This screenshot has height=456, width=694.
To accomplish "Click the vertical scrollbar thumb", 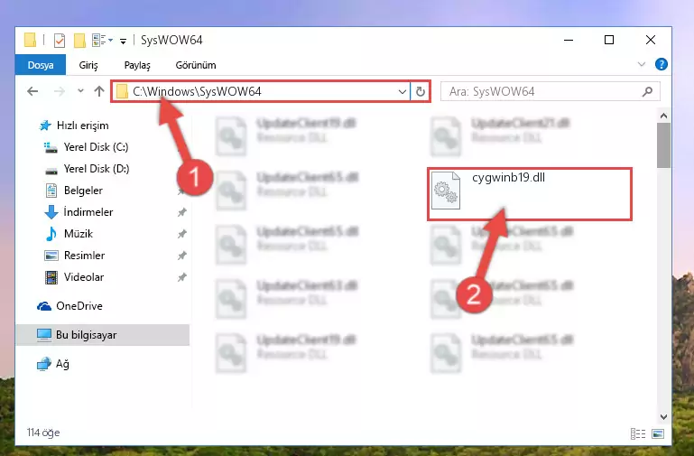I will pos(663,145).
